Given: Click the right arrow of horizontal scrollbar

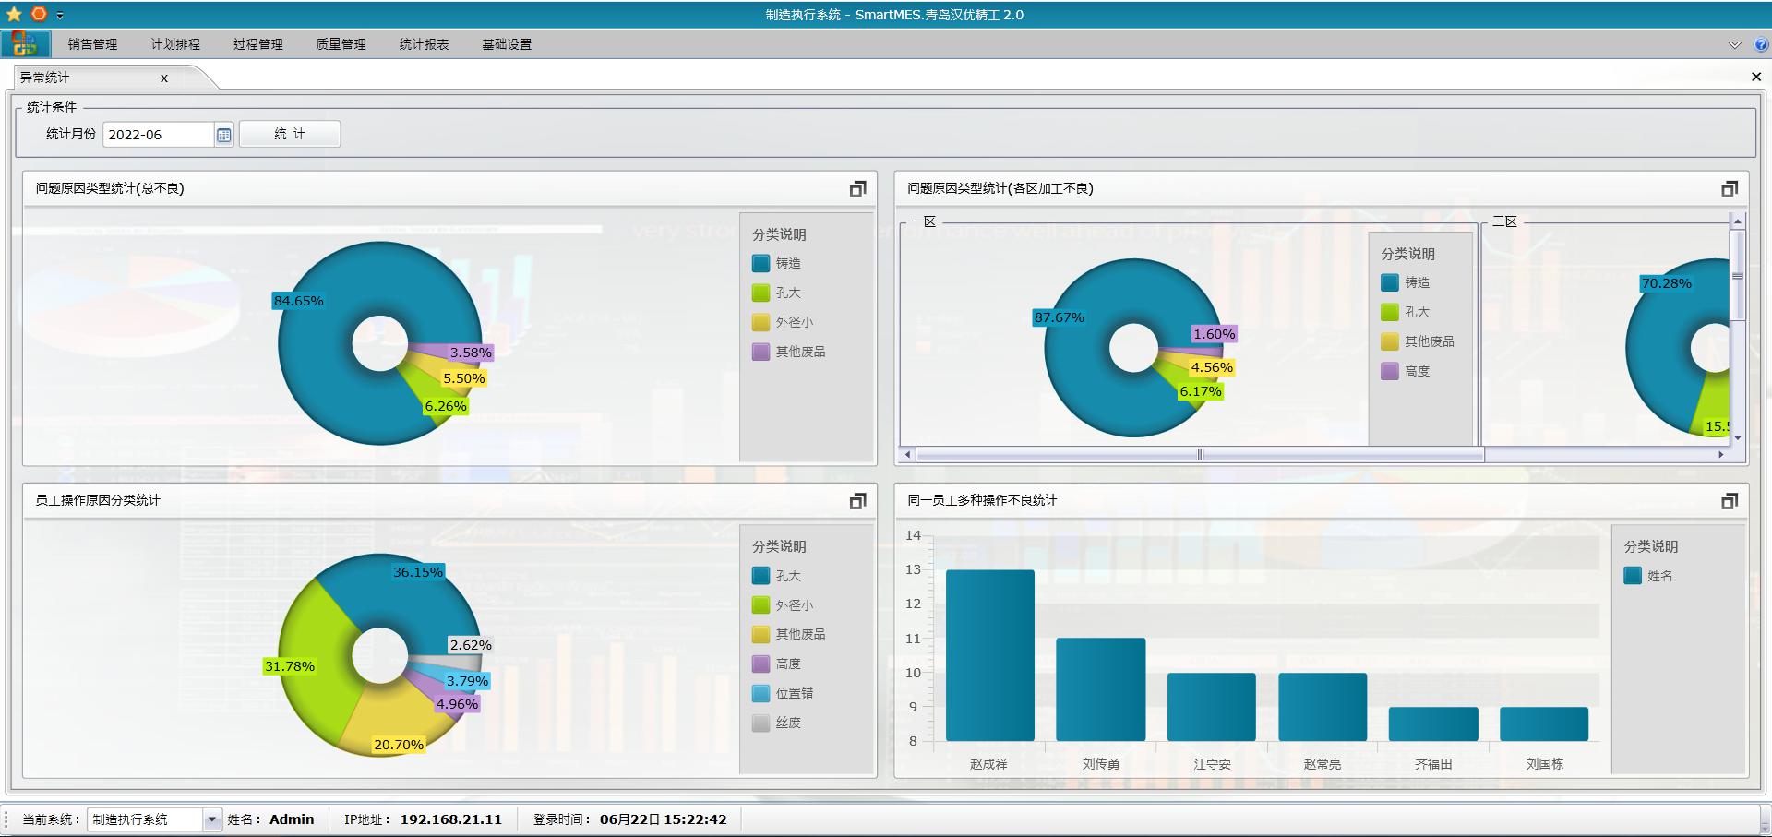Looking at the screenshot, I should click(x=1720, y=454).
